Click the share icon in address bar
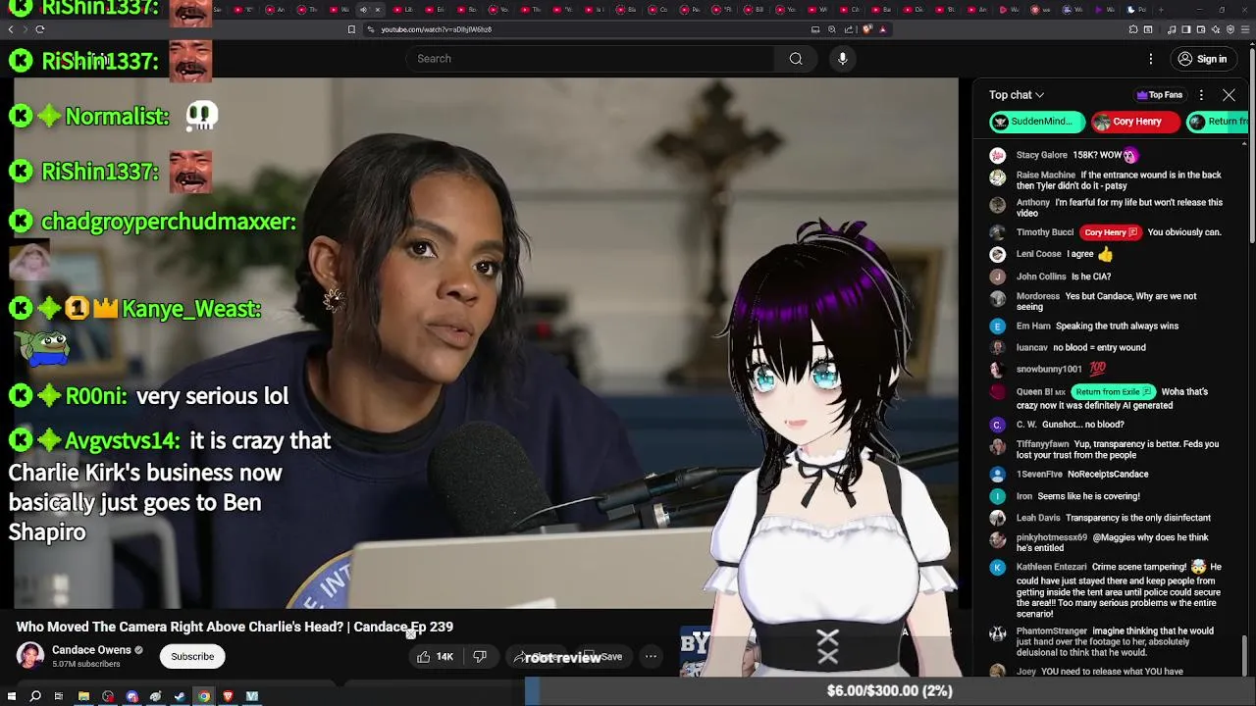The width and height of the screenshot is (1256, 706). pyautogui.click(x=849, y=29)
